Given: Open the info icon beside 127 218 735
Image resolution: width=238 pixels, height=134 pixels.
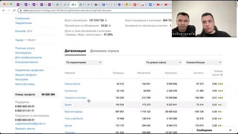Looking at the screenshot, I should (x=106, y=20).
